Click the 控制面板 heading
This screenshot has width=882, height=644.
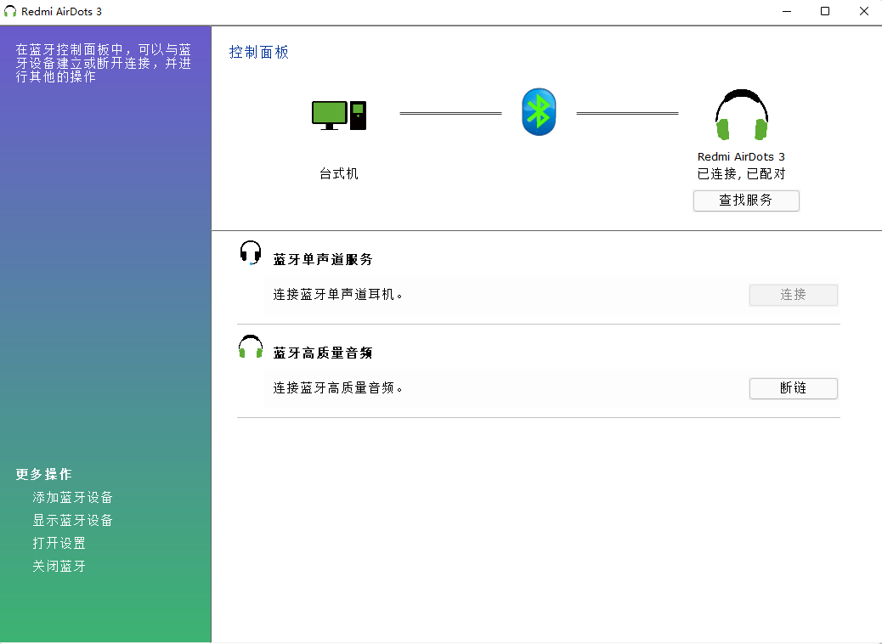click(259, 53)
